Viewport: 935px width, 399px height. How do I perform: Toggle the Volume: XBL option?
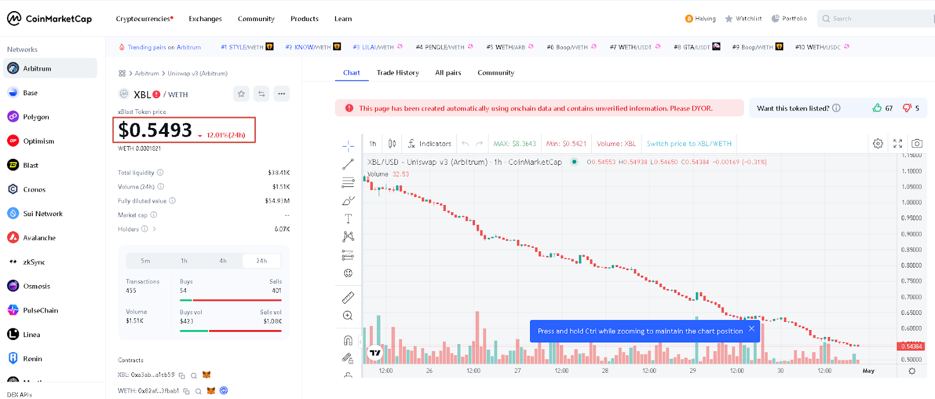(616, 143)
